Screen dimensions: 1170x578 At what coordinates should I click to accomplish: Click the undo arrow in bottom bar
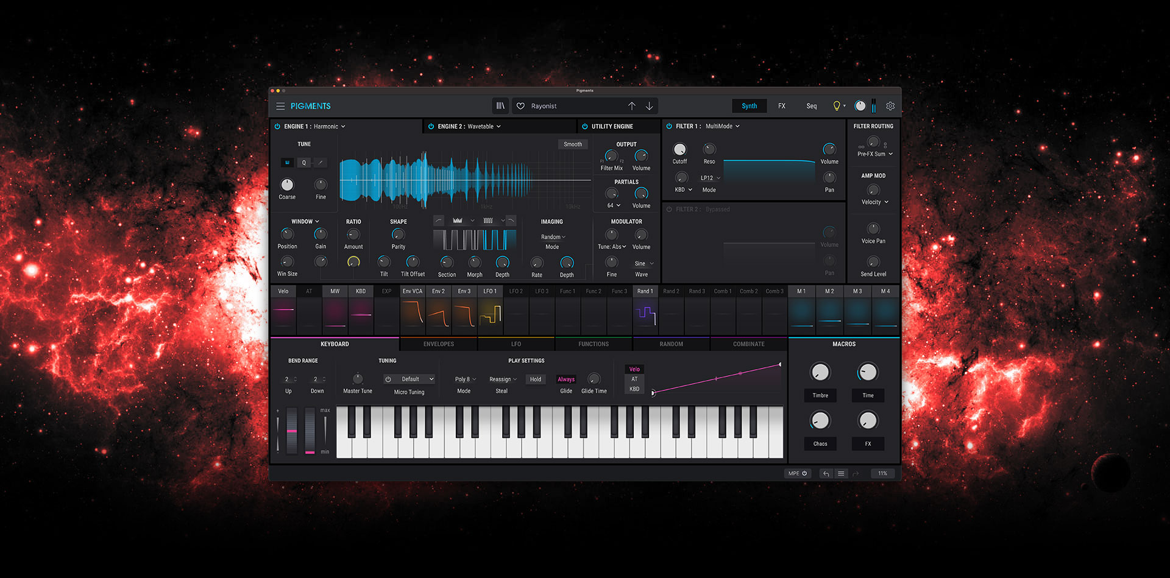pos(826,473)
